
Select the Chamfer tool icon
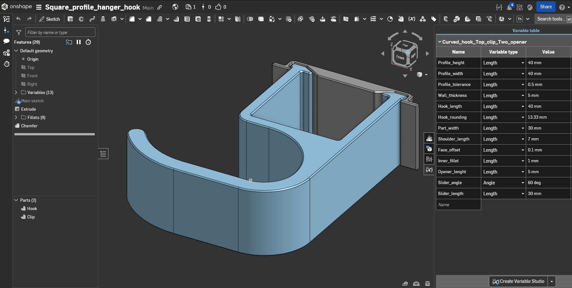coord(149,19)
